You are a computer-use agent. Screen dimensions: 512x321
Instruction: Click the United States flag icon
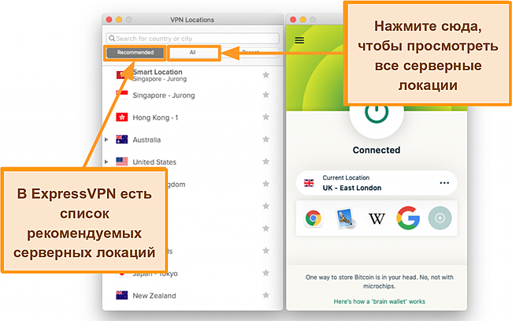[x=122, y=162]
